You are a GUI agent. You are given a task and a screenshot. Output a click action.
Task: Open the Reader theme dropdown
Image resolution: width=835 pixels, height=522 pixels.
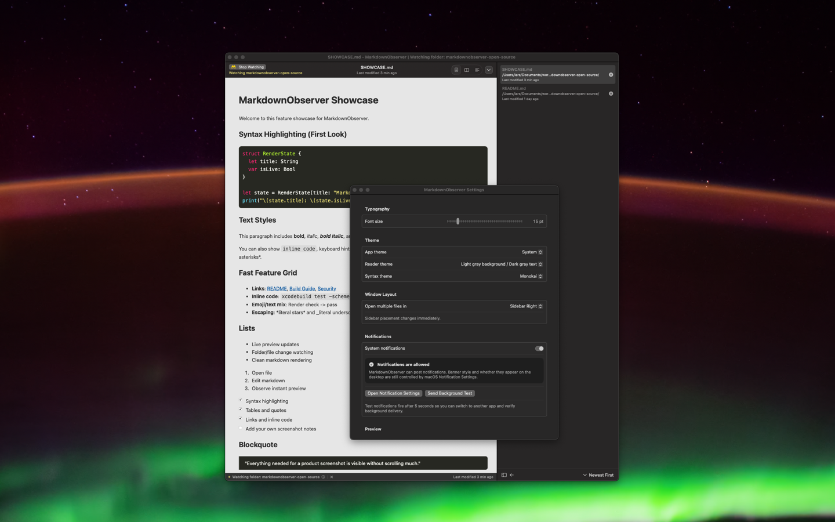(539, 264)
